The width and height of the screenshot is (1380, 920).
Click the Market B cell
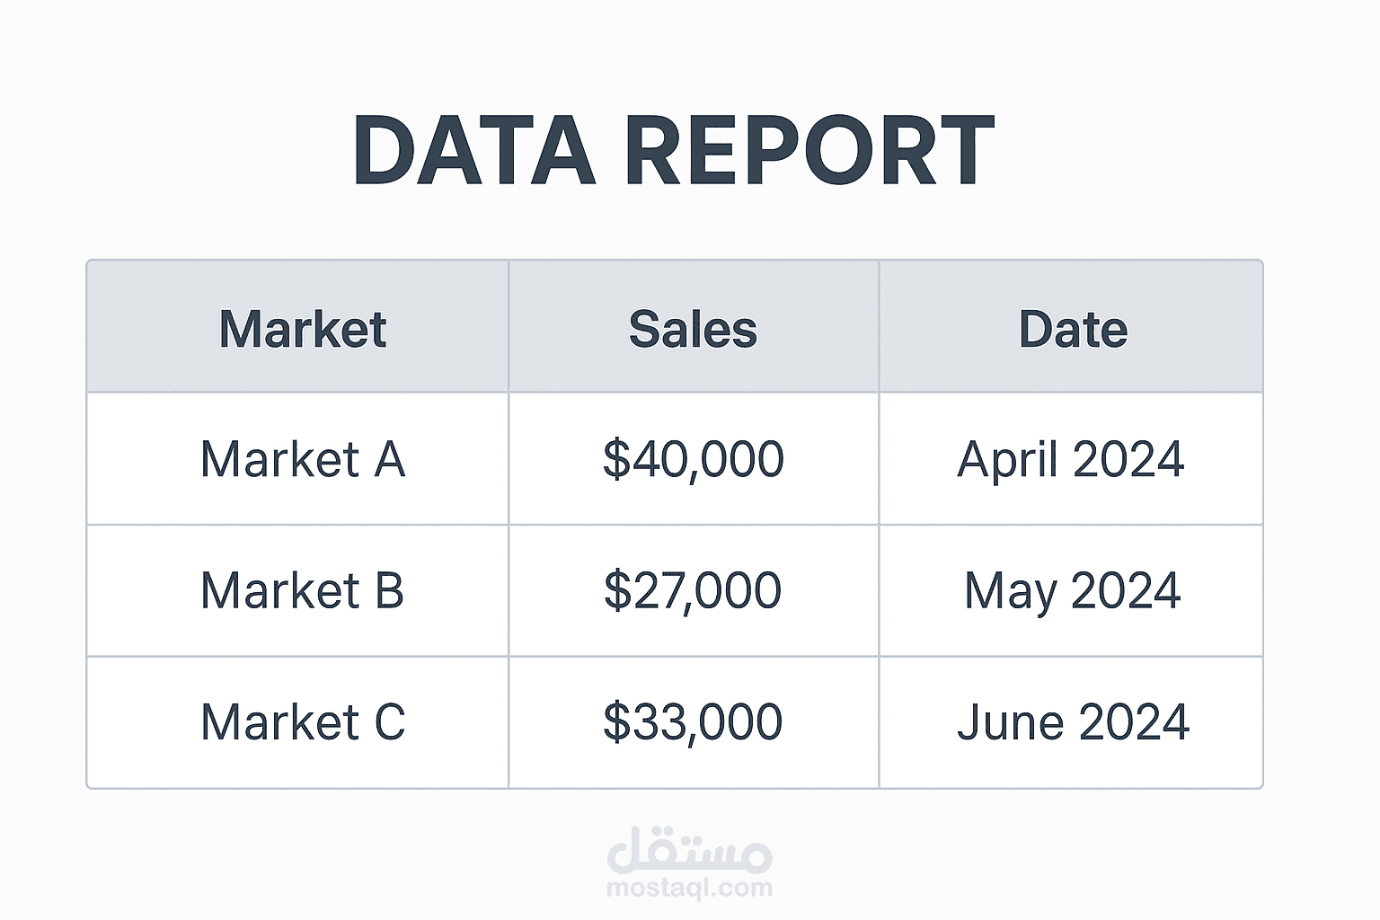pyautogui.click(x=303, y=591)
